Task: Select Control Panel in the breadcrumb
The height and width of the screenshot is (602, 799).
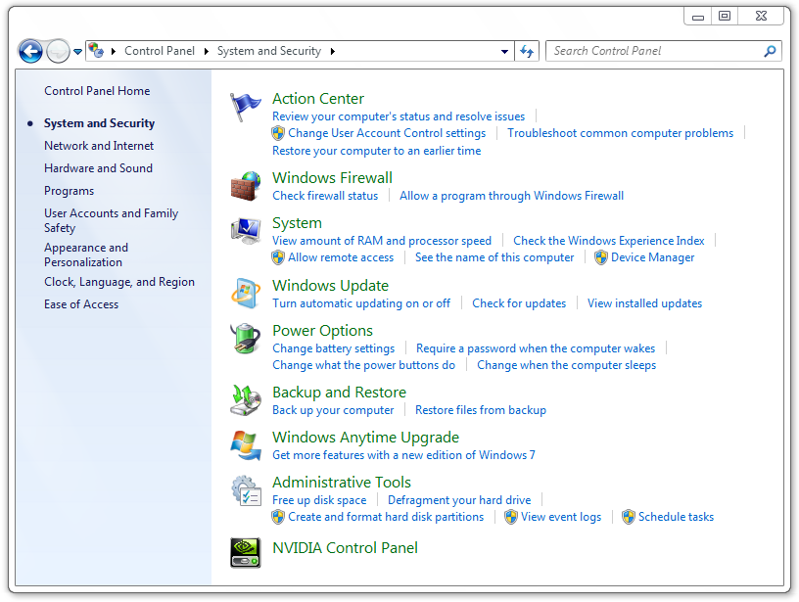Action: [160, 51]
